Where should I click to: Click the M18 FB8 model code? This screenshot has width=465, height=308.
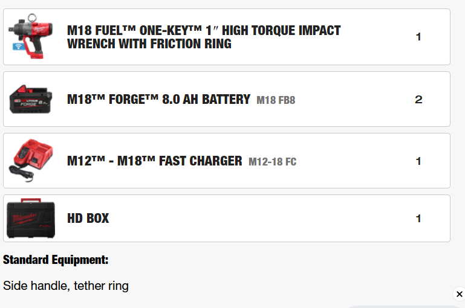point(276,100)
